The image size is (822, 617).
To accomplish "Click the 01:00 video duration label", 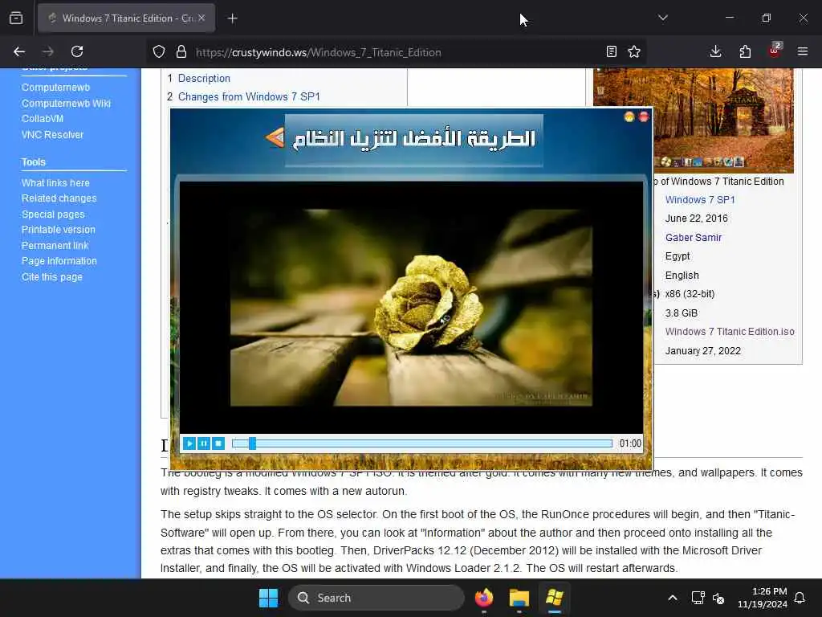I will point(630,443).
